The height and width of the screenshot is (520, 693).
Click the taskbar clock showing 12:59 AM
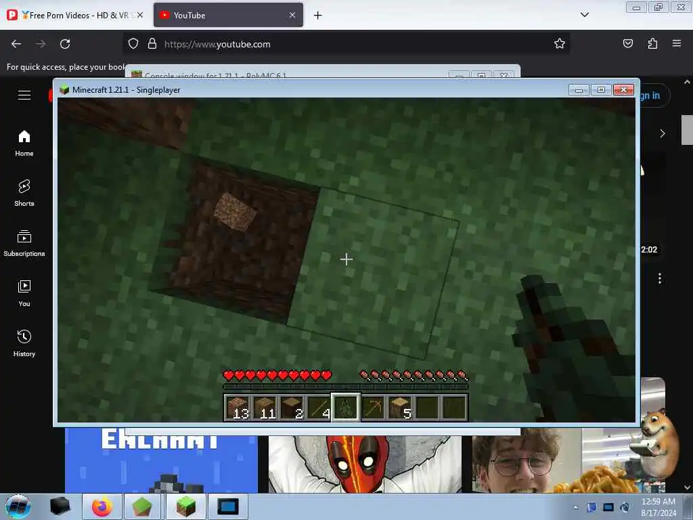click(x=658, y=506)
